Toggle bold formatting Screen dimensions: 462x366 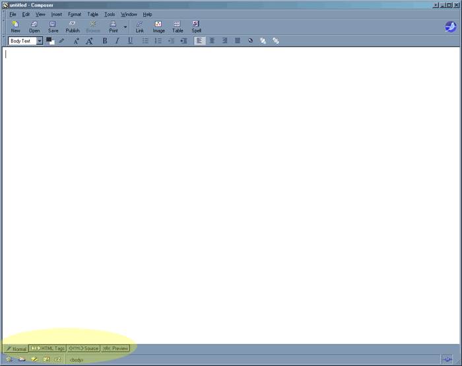[104, 41]
